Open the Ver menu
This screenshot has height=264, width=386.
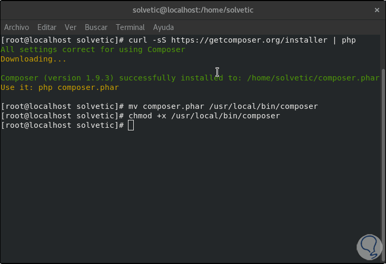[71, 27]
